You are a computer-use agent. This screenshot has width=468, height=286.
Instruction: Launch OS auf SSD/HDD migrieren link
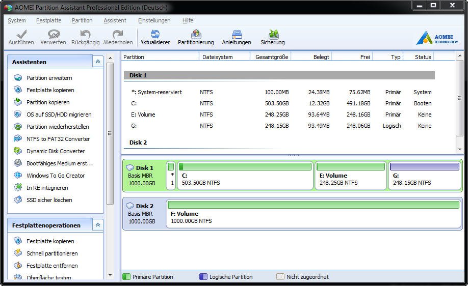click(59, 115)
